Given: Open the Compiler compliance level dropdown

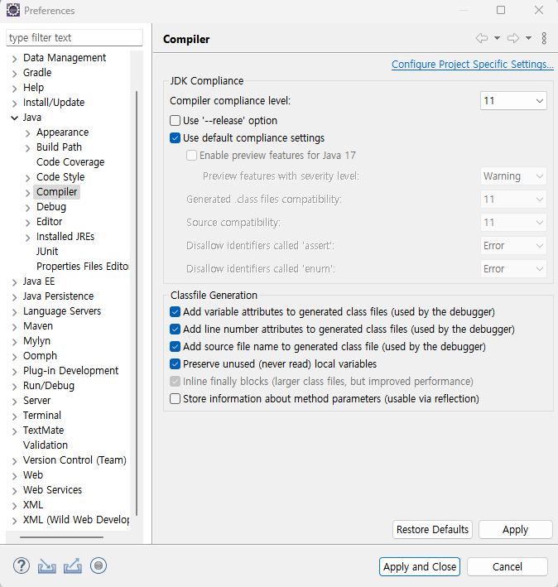Looking at the screenshot, I should [513, 101].
